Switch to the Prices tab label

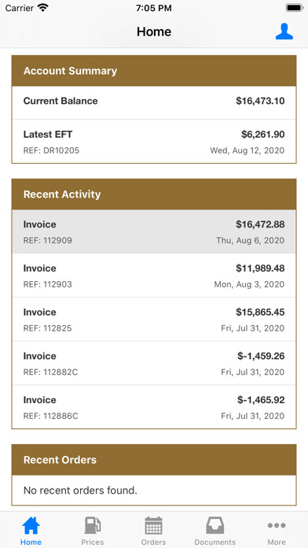[x=93, y=542]
